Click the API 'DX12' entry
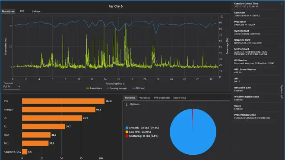The width and height of the screenshot is (285, 160). 237,80
